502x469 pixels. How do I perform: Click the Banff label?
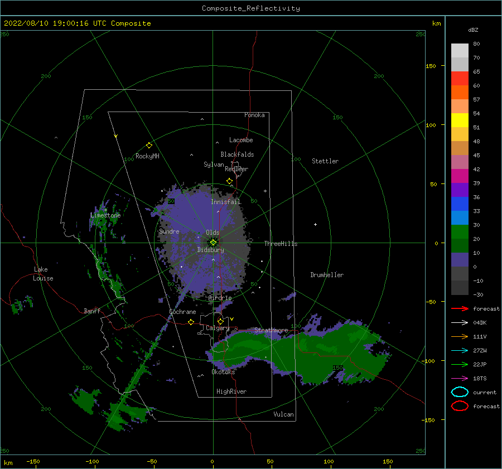point(92,311)
